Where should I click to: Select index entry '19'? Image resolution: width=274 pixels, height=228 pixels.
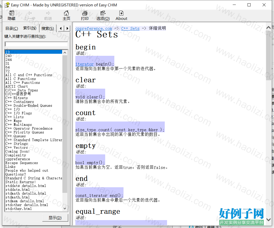tap(34, 52)
